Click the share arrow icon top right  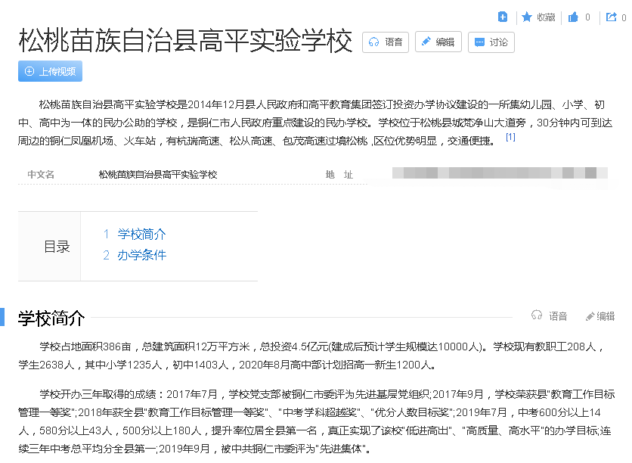point(612,17)
